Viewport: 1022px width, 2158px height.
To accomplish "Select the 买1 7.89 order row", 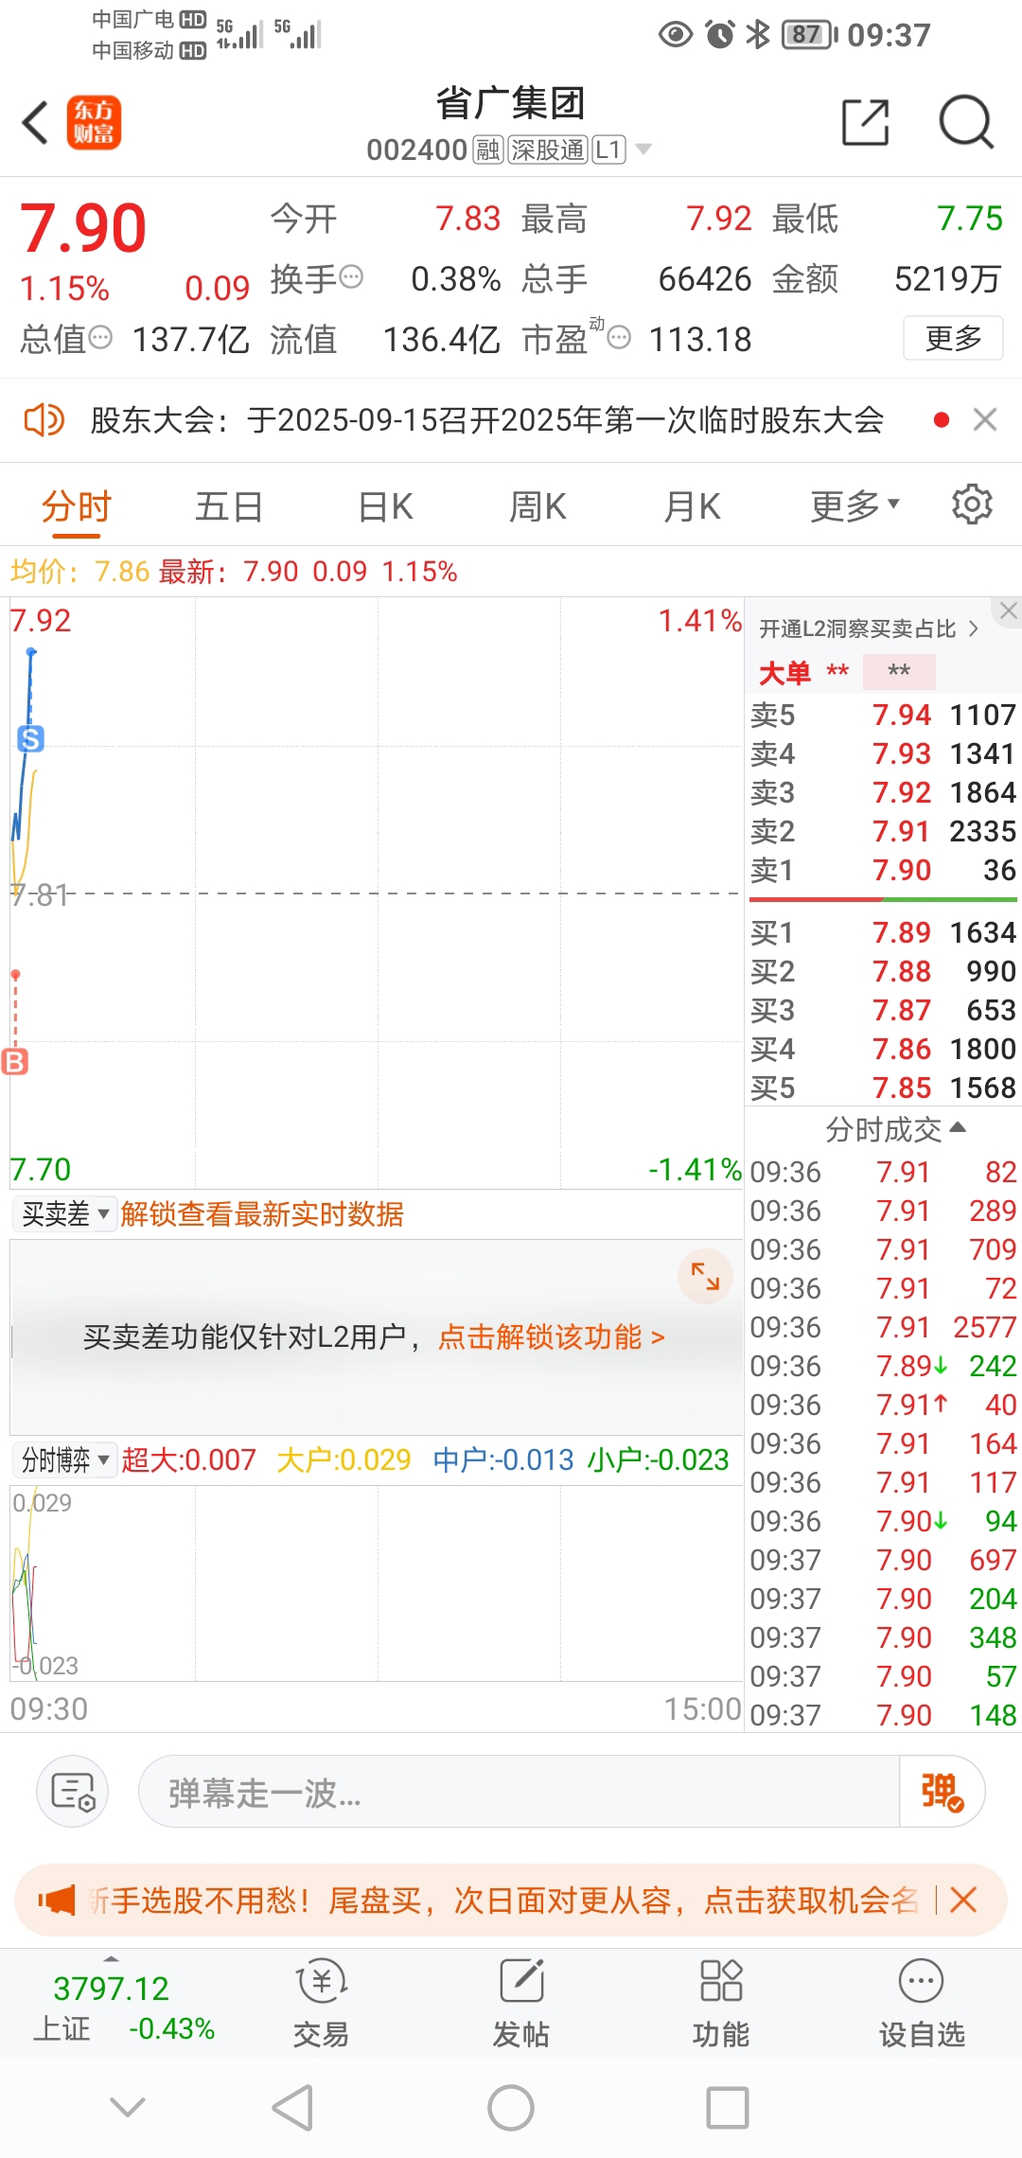I will [x=883, y=932].
